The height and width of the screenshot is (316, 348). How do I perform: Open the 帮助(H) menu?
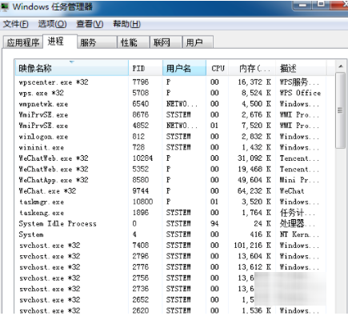[126, 24]
